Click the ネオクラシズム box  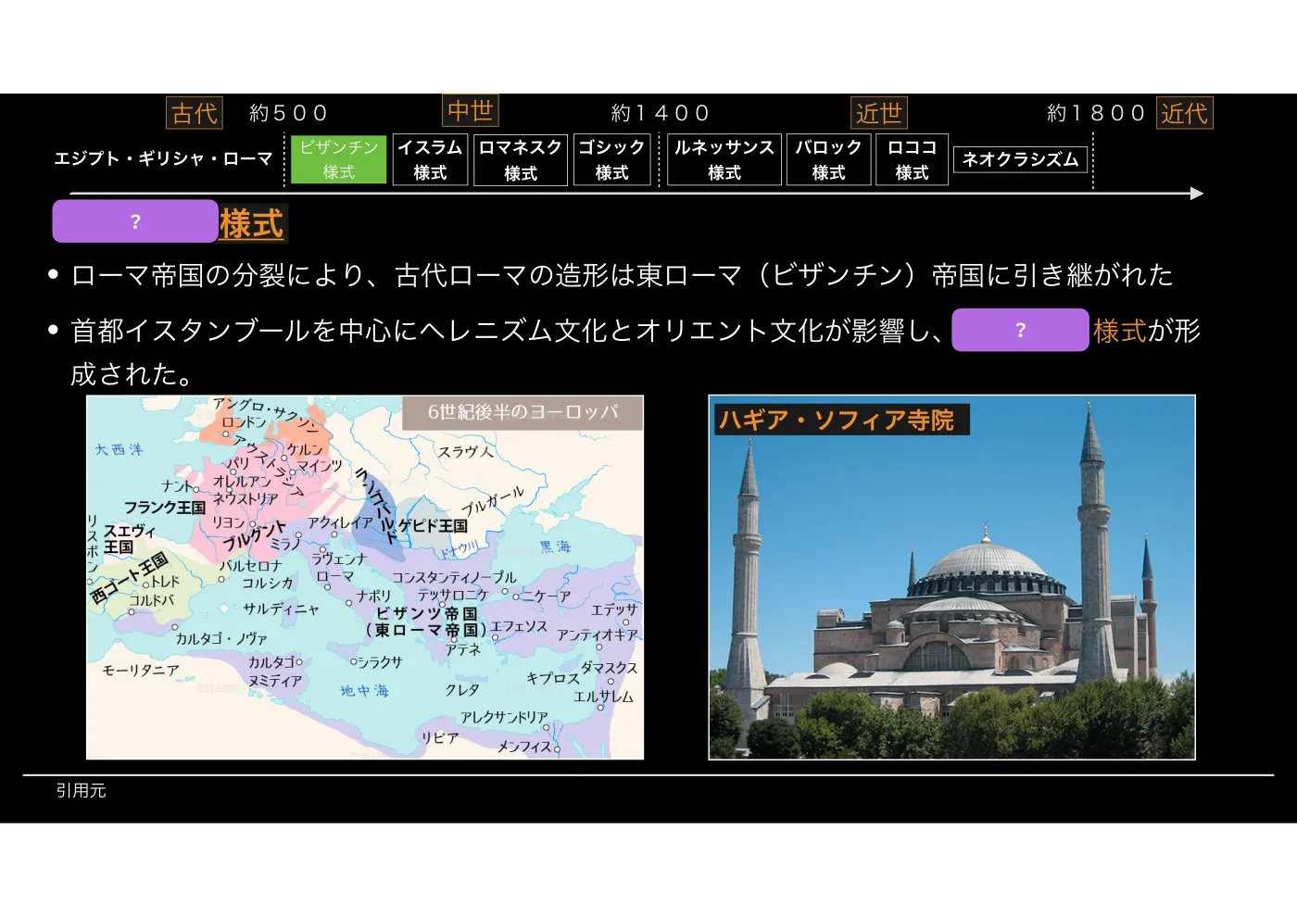1020,159
